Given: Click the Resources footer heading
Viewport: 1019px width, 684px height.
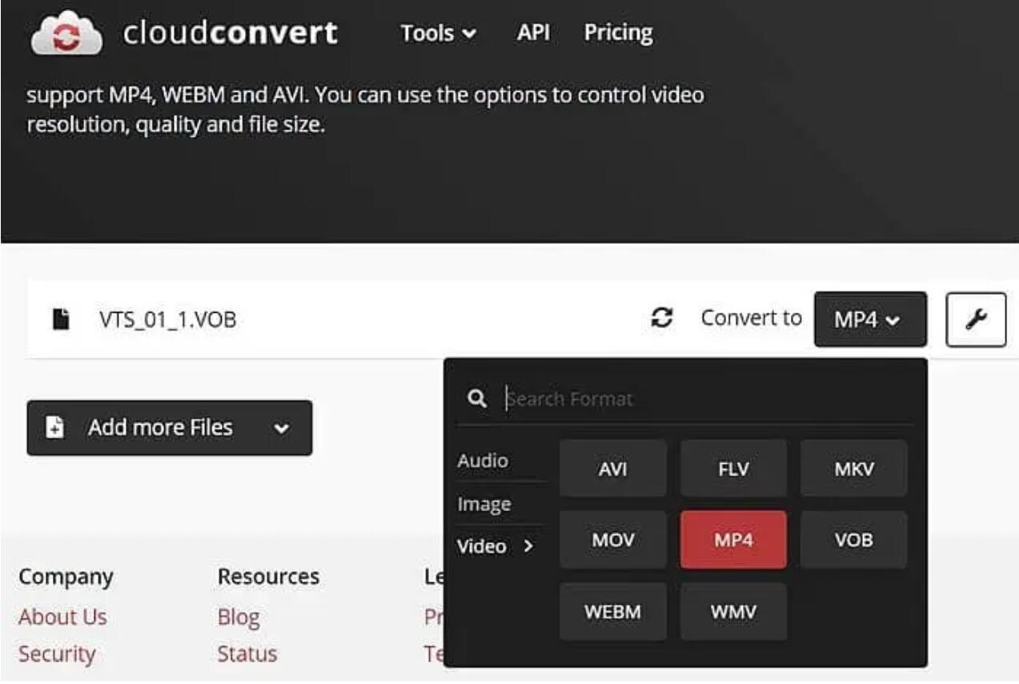Looking at the screenshot, I should [x=269, y=577].
